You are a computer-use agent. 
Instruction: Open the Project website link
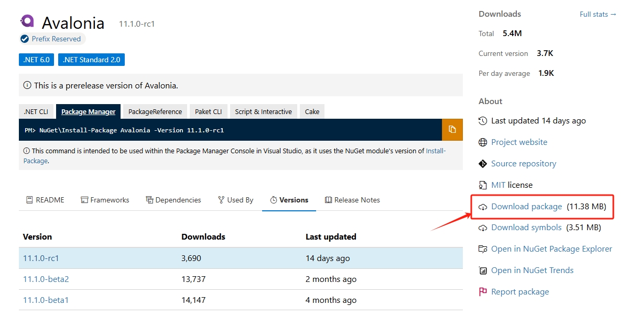(x=519, y=142)
